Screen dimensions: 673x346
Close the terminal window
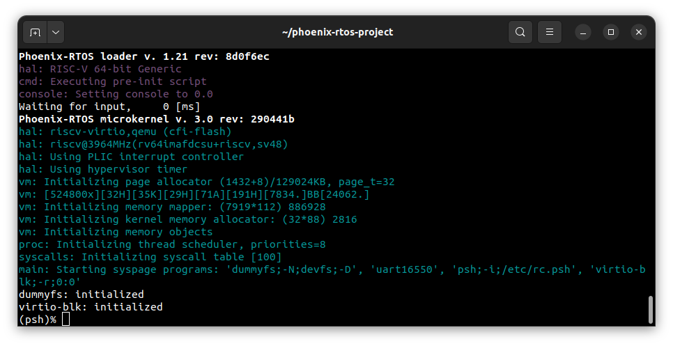click(639, 32)
